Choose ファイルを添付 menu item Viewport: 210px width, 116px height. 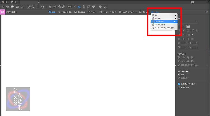(160, 25)
